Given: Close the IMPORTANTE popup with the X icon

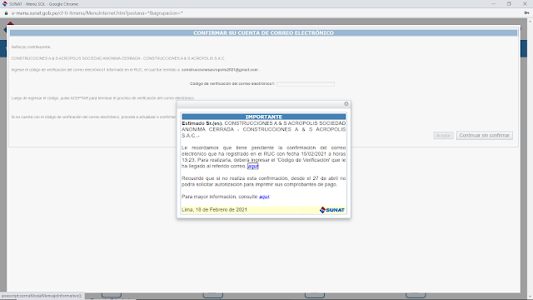Looking at the screenshot, I should pos(346,103).
